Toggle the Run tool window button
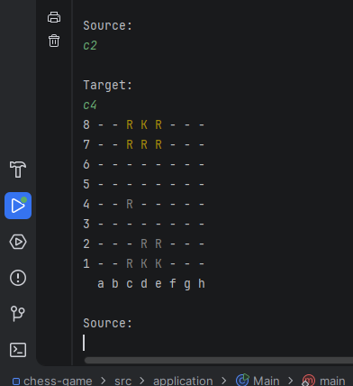The height and width of the screenshot is (386, 353). (18, 206)
